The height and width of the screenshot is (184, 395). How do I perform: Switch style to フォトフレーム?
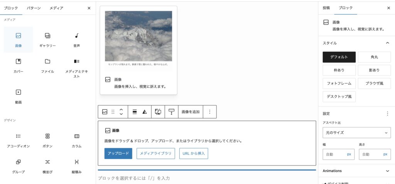tap(339, 83)
